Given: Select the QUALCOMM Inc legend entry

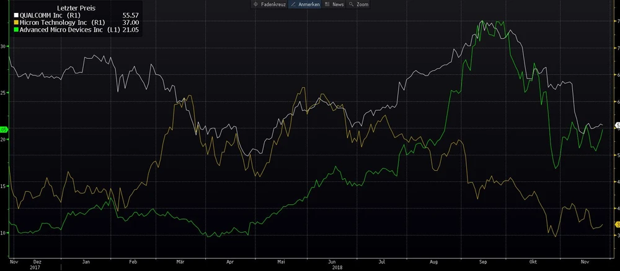Looking at the screenshot, I should coord(51,14).
